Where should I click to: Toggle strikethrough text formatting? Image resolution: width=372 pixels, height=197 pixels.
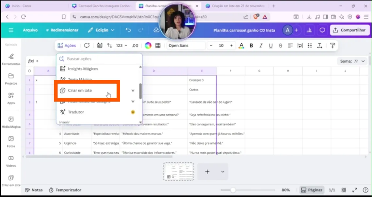point(281,46)
